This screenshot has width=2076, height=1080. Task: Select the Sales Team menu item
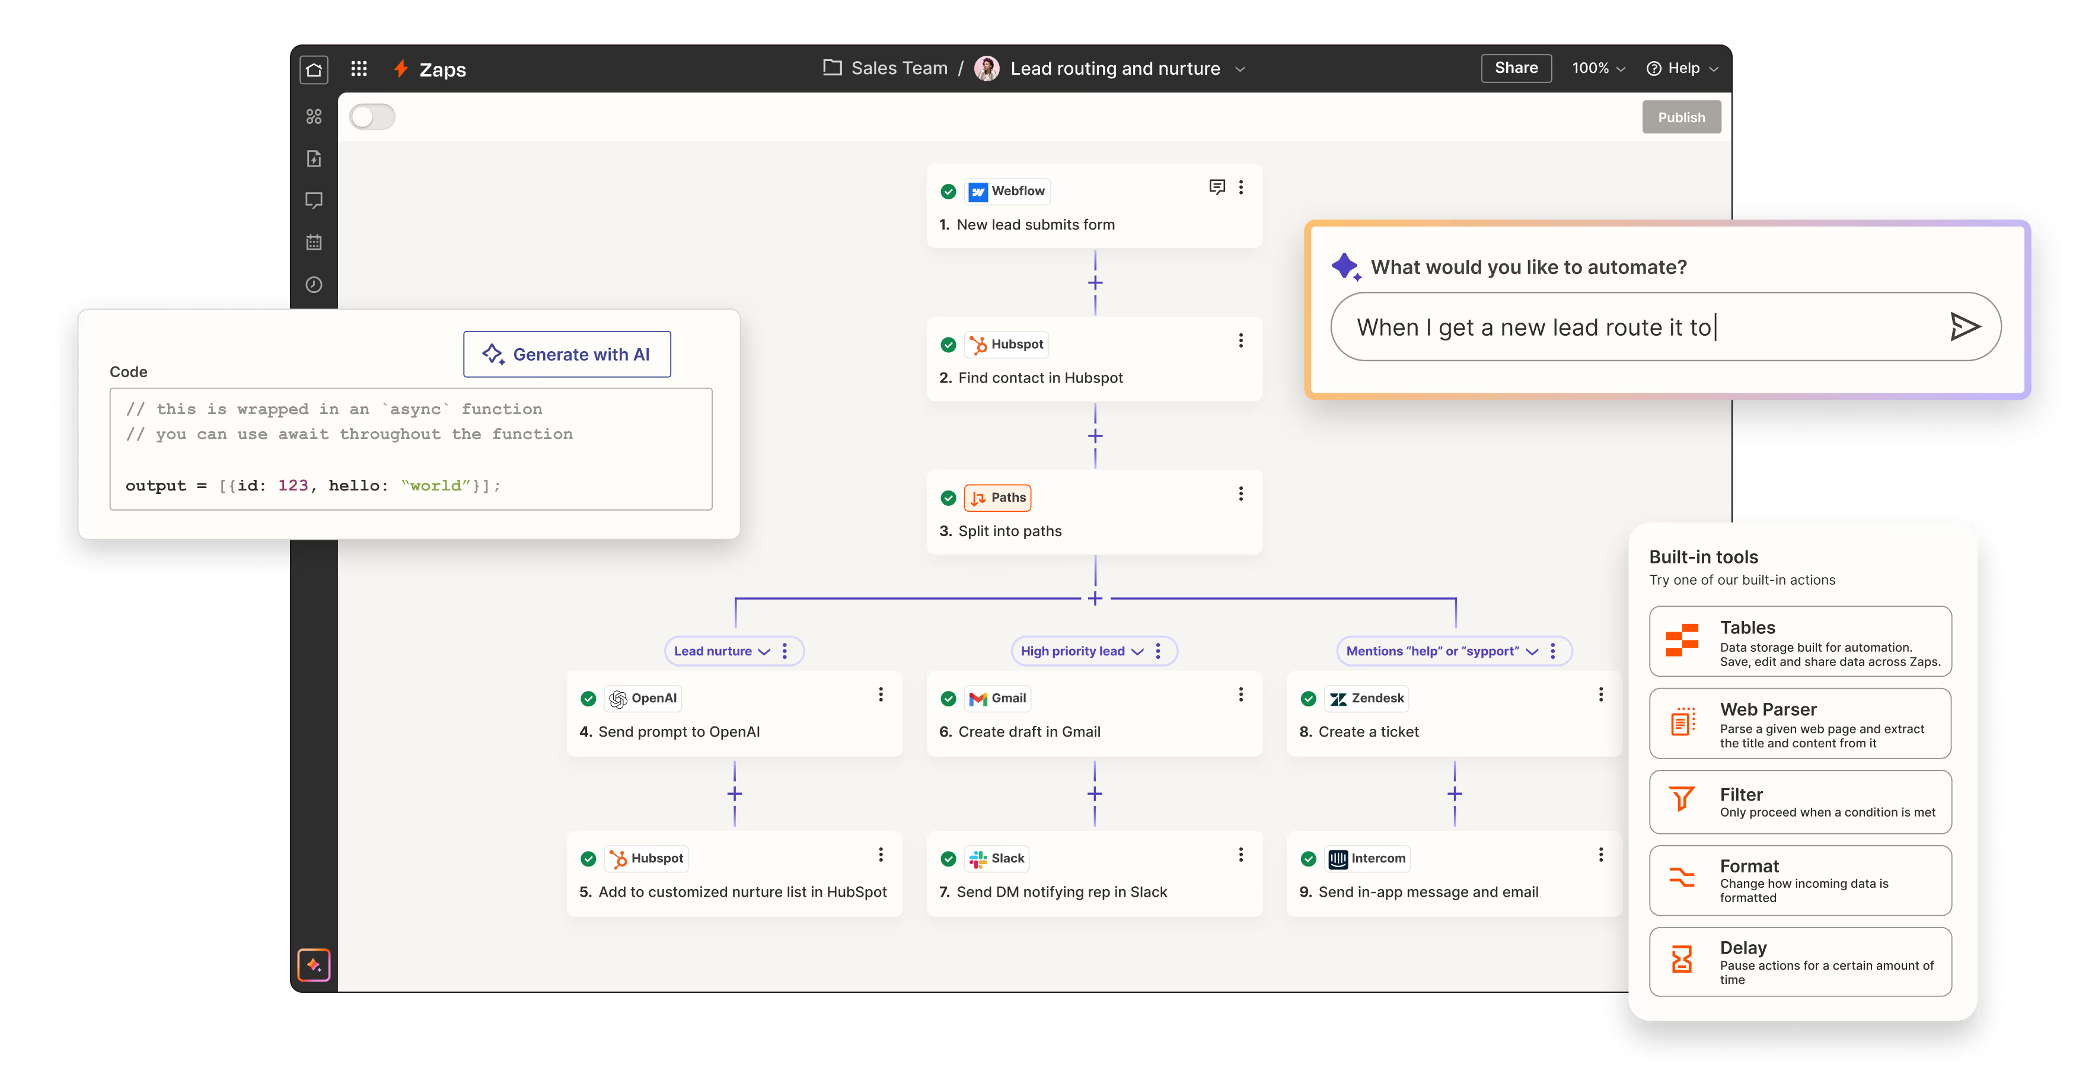tap(884, 68)
